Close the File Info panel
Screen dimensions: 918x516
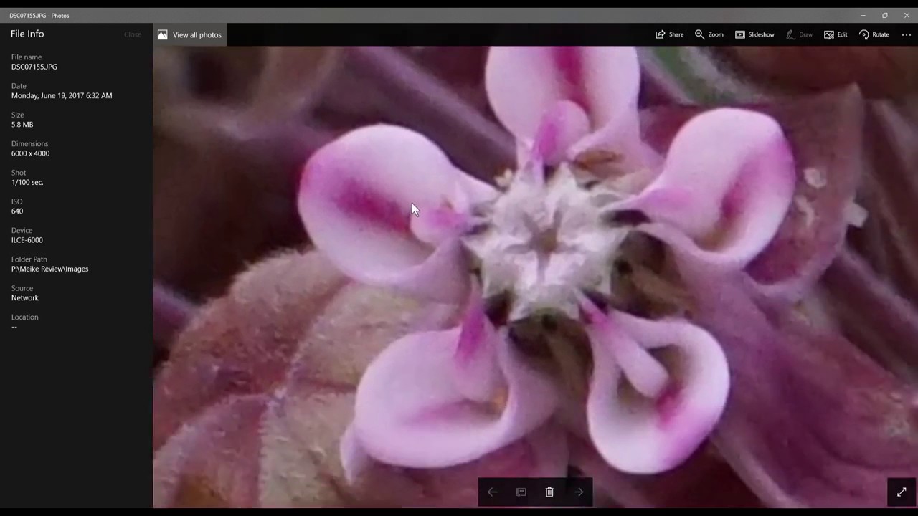133,34
